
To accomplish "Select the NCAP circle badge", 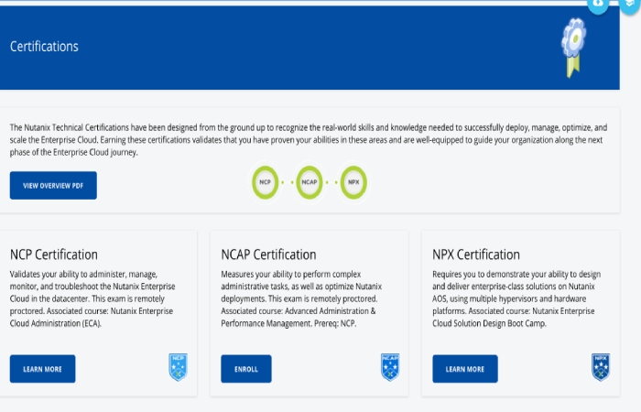I will pyautogui.click(x=310, y=182).
